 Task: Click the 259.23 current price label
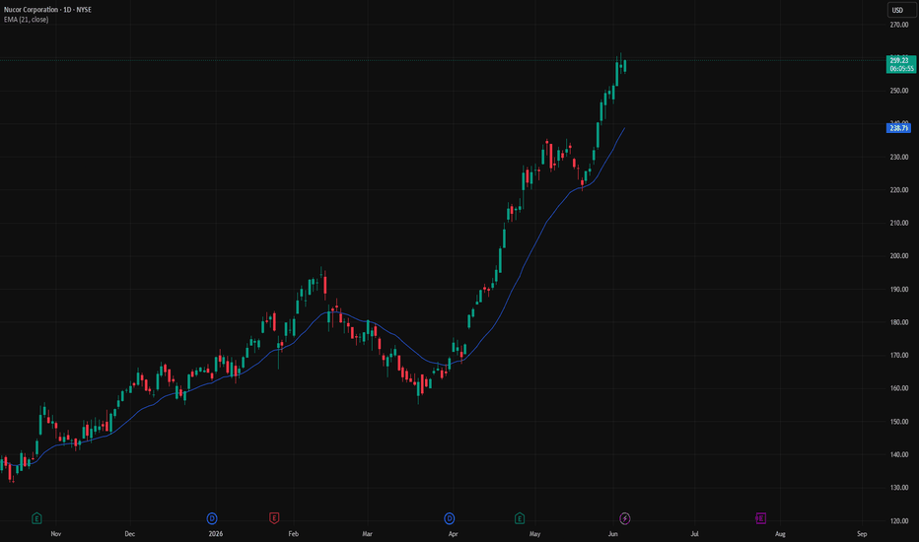tap(901, 64)
